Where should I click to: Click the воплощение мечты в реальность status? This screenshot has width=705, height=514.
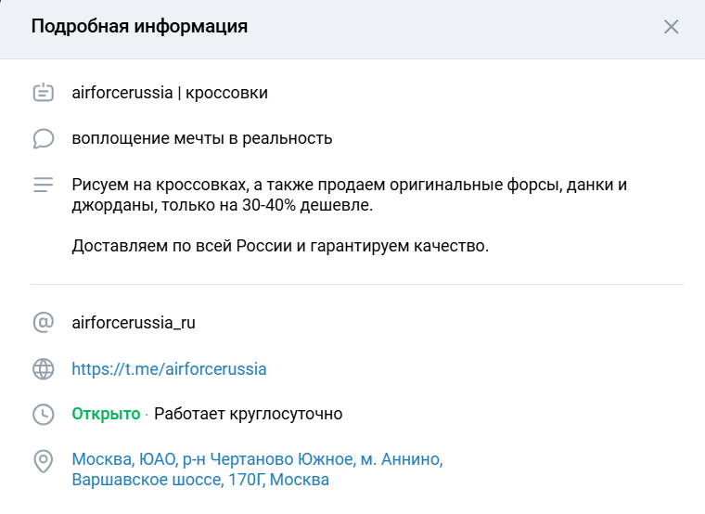[202, 138]
